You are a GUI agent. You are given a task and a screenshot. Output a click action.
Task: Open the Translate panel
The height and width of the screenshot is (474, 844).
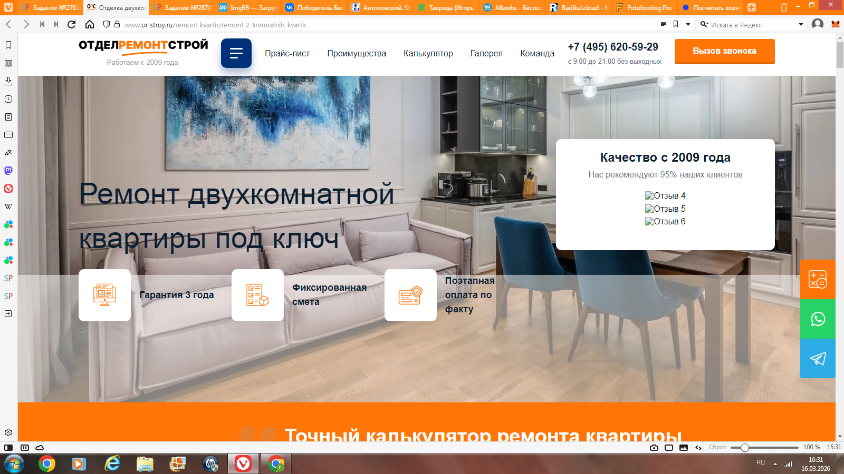click(x=8, y=153)
